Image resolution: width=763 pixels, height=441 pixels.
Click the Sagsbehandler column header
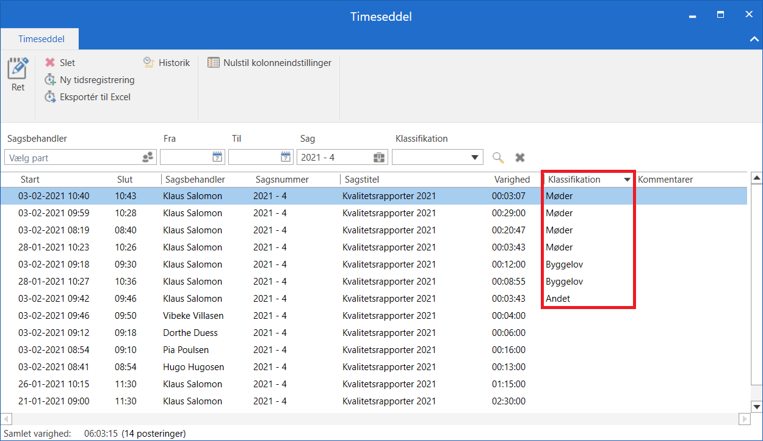pyautogui.click(x=195, y=180)
